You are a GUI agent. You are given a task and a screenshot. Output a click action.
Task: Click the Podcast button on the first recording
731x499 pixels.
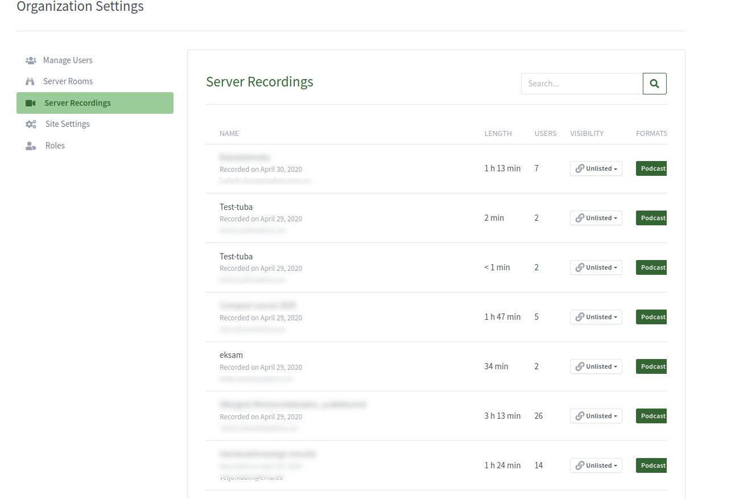[652, 168]
